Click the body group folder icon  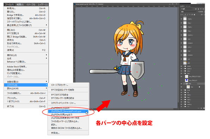pos(185,90)
